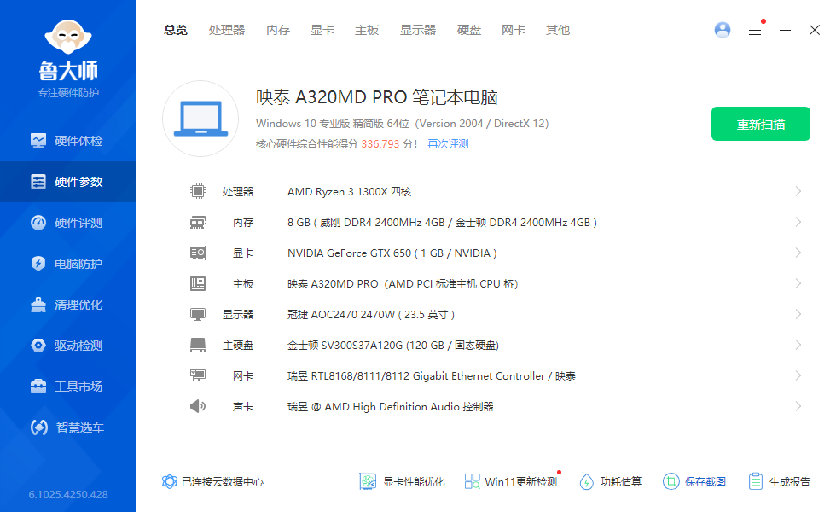Image resolution: width=836 pixels, height=512 pixels.
Task: Click the 生成报告 button text
Action: tap(790, 481)
